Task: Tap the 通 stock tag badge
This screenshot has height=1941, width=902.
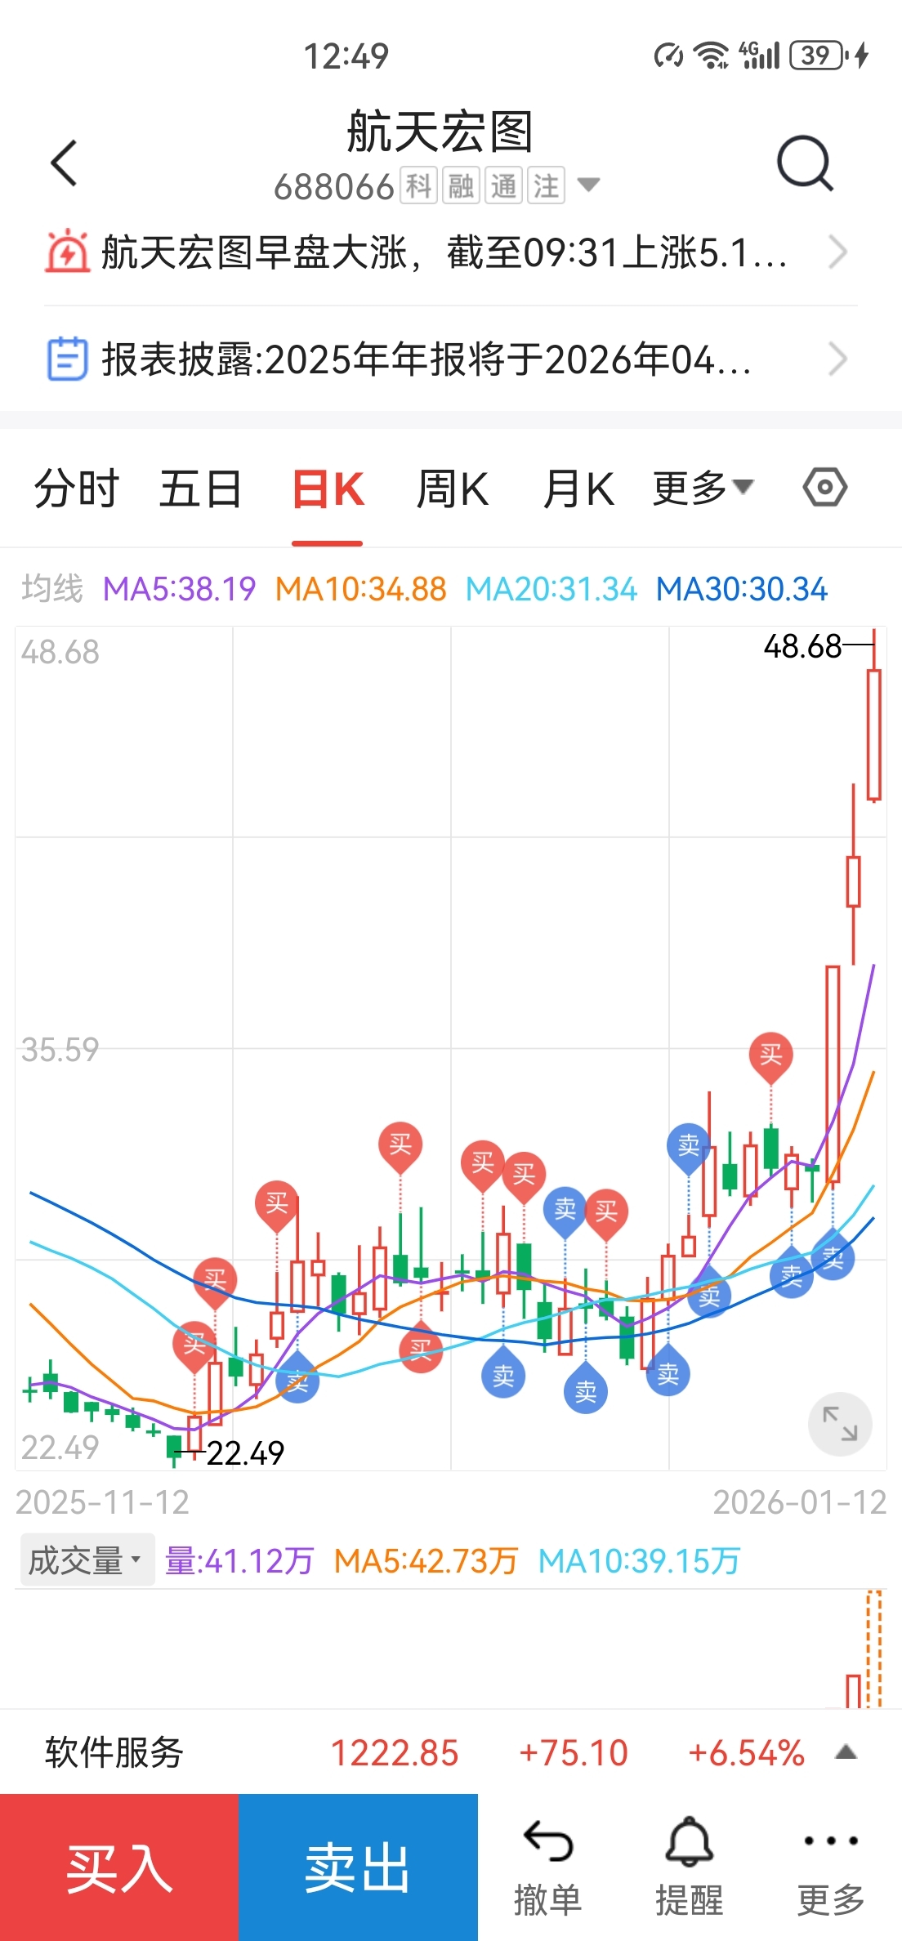Action: point(503,185)
